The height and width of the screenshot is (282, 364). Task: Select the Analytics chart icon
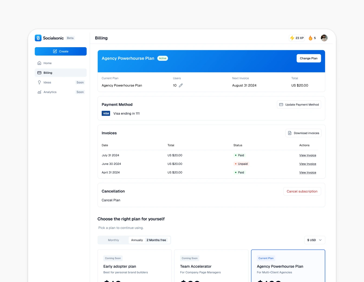[x=39, y=92]
